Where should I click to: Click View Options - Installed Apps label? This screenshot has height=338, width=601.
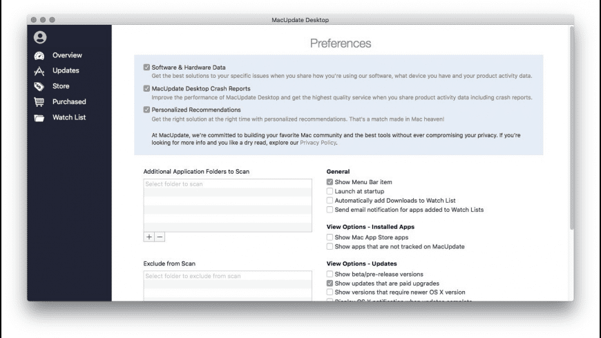point(370,227)
